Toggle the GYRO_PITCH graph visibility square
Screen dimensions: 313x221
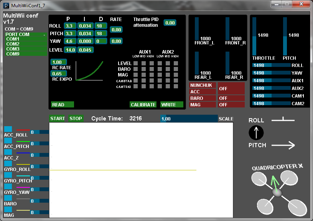pos(8,175)
